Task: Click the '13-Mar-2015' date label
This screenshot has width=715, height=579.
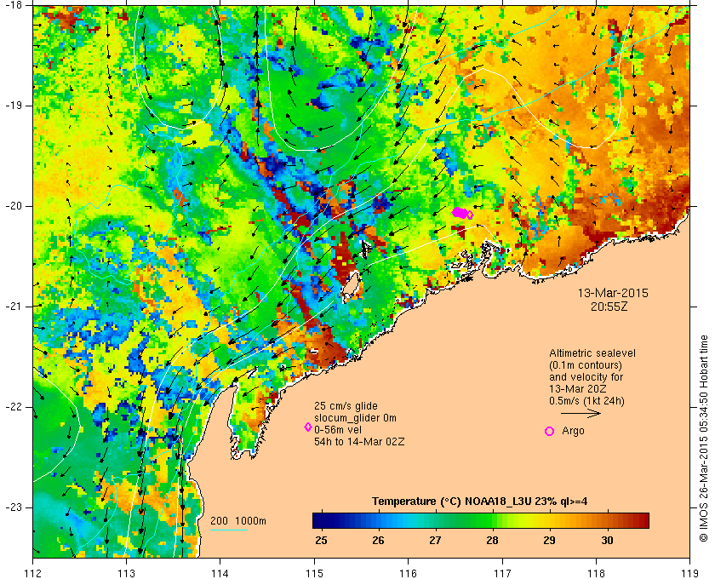Action: point(613,293)
